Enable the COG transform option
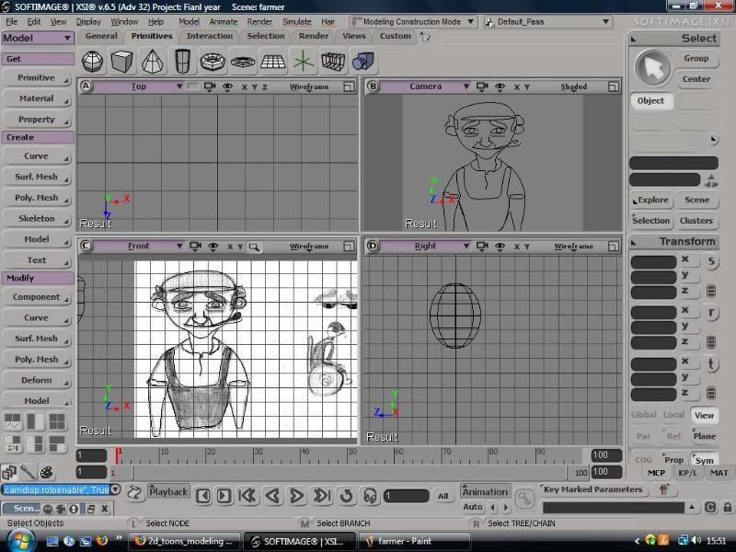 pyautogui.click(x=644, y=459)
